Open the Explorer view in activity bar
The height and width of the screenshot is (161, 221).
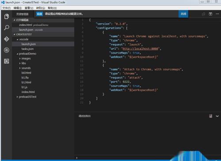tap(7, 16)
